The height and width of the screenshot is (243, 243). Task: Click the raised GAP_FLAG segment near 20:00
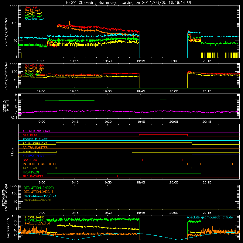pos(163,134)
